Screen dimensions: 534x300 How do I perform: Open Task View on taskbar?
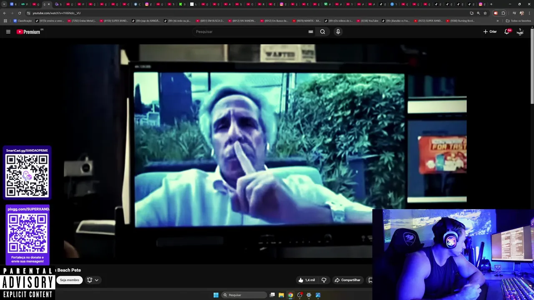pos(272,295)
